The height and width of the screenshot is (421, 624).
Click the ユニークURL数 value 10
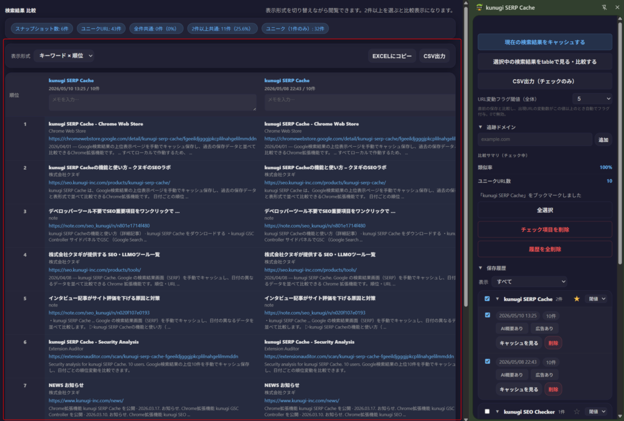click(609, 181)
